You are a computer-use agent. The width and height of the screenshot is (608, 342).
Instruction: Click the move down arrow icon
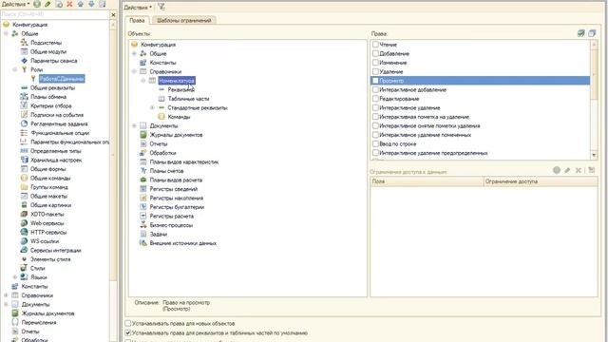91,4
